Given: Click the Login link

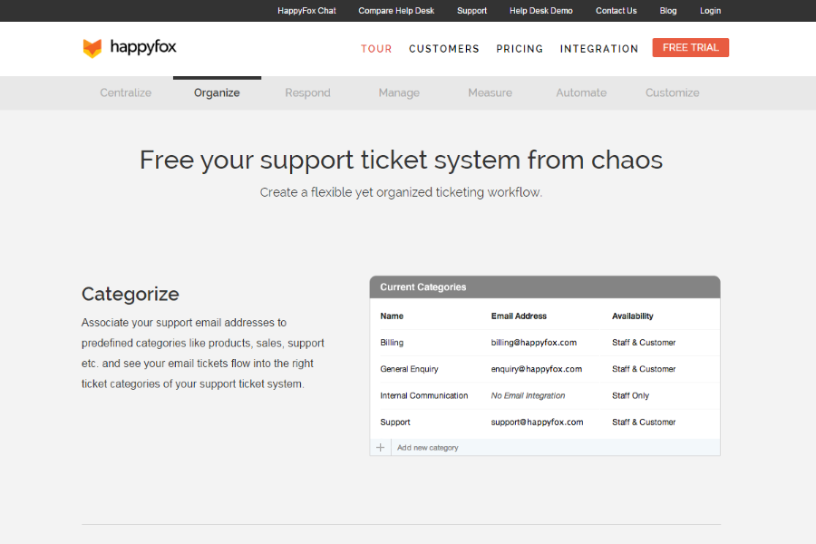Looking at the screenshot, I should pyautogui.click(x=710, y=11).
